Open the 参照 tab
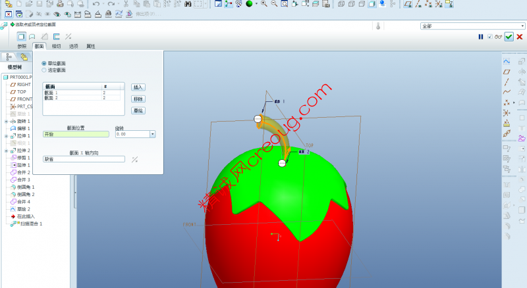This screenshot has width=527, height=288. tap(22, 46)
